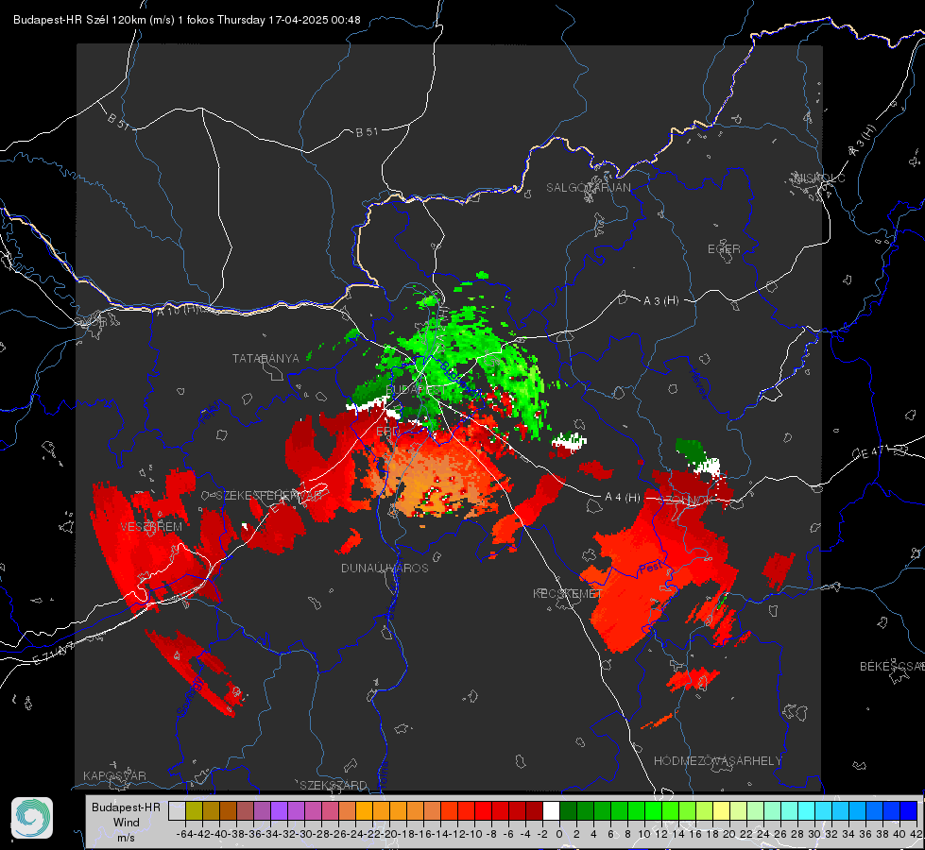Pick the yellow swatch above legend value 18
Image resolution: width=925 pixels, height=850 pixels.
point(722,810)
